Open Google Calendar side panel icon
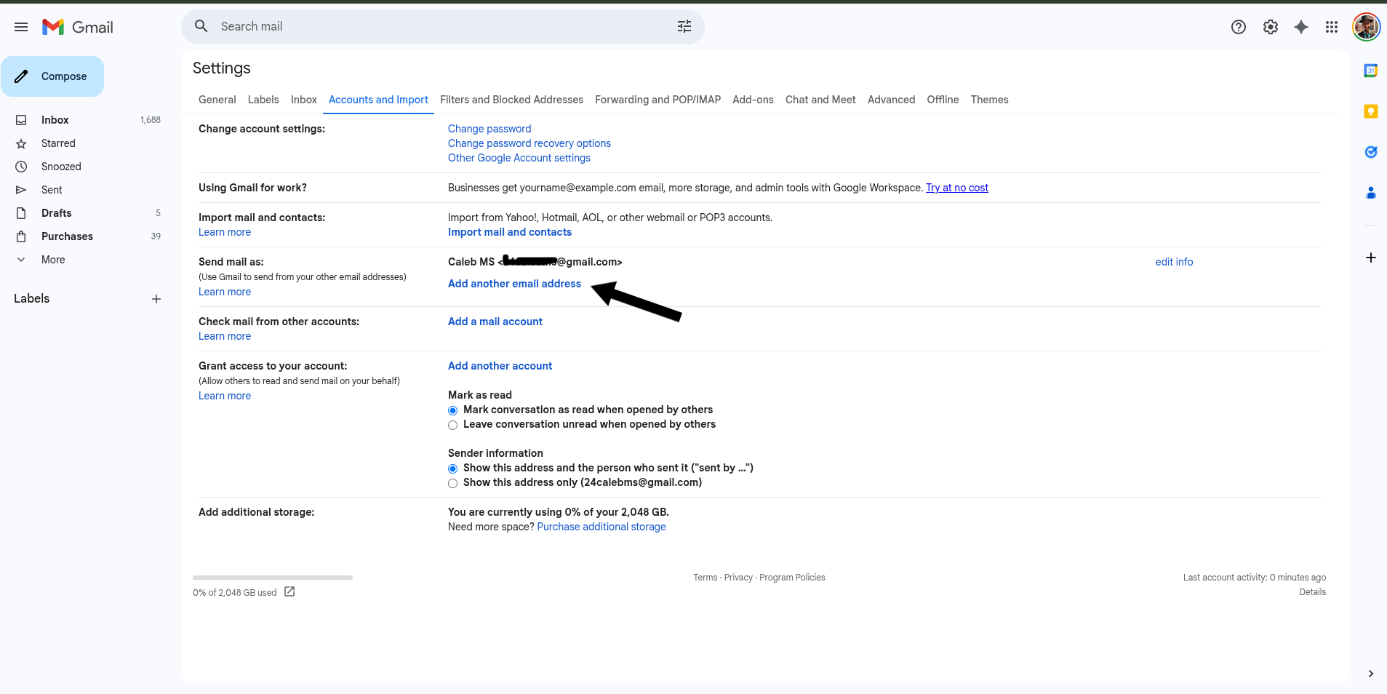Image resolution: width=1387 pixels, height=694 pixels. (x=1370, y=71)
